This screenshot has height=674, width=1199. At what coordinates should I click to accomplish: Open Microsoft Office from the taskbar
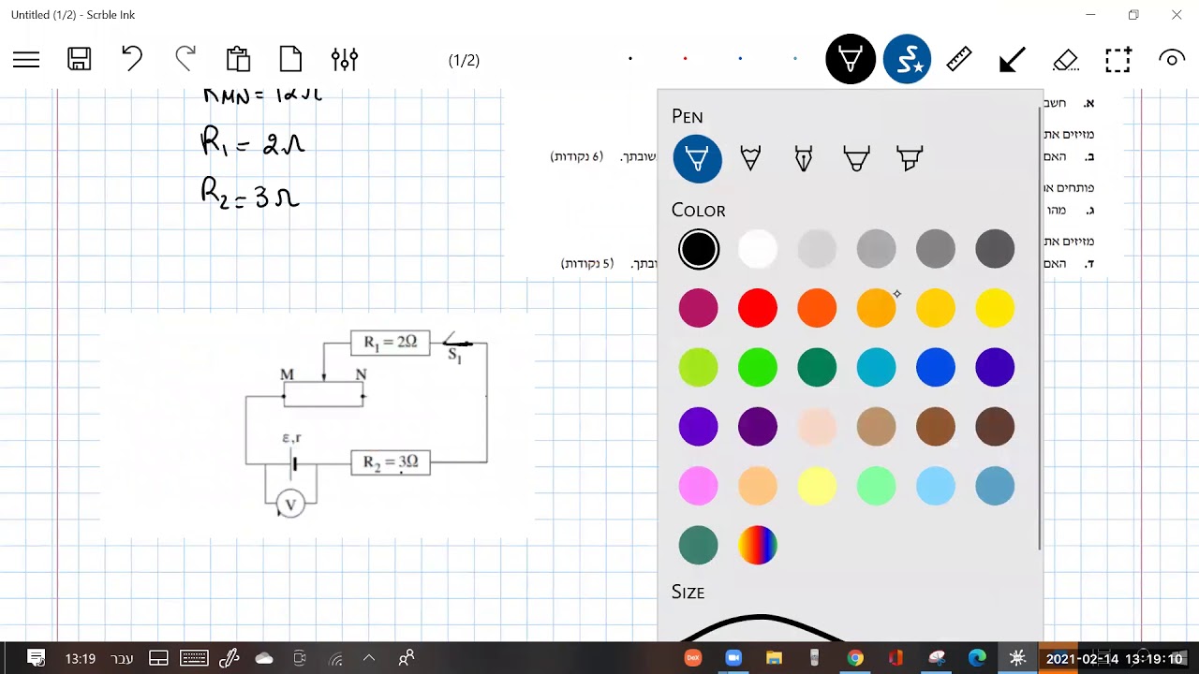[896, 658]
